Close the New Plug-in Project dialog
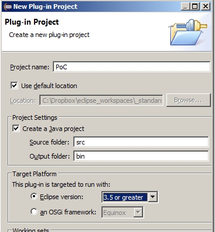 206,6
